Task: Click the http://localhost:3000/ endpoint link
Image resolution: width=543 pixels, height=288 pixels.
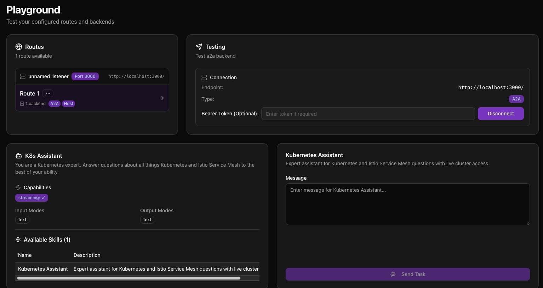Action: (491, 87)
